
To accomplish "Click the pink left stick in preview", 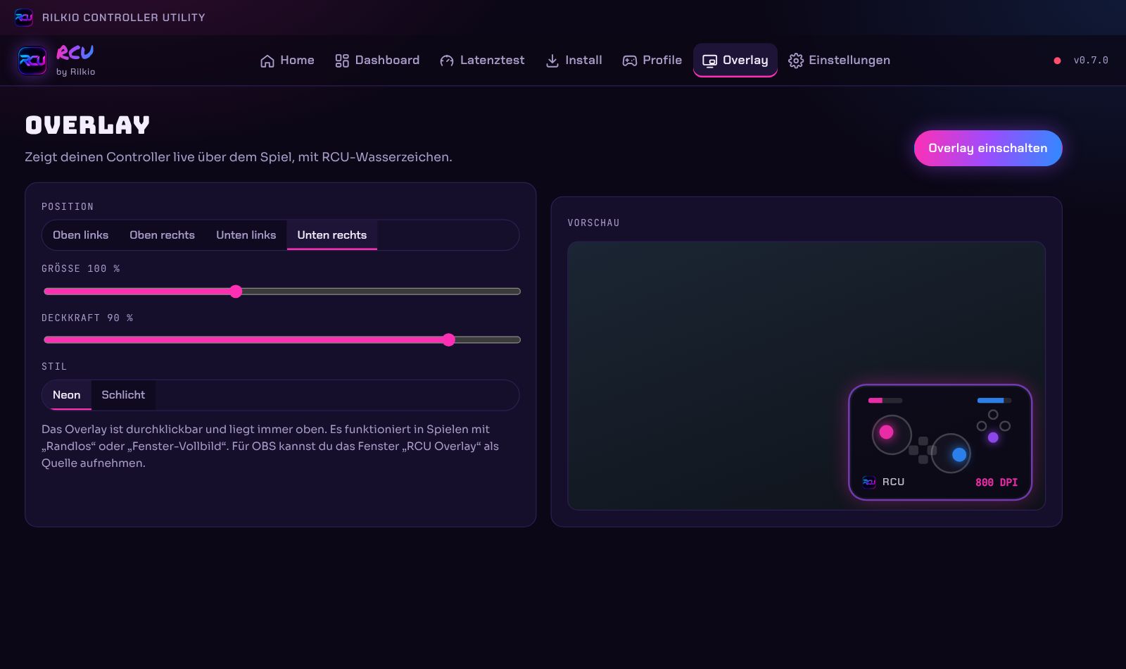I will point(887,432).
